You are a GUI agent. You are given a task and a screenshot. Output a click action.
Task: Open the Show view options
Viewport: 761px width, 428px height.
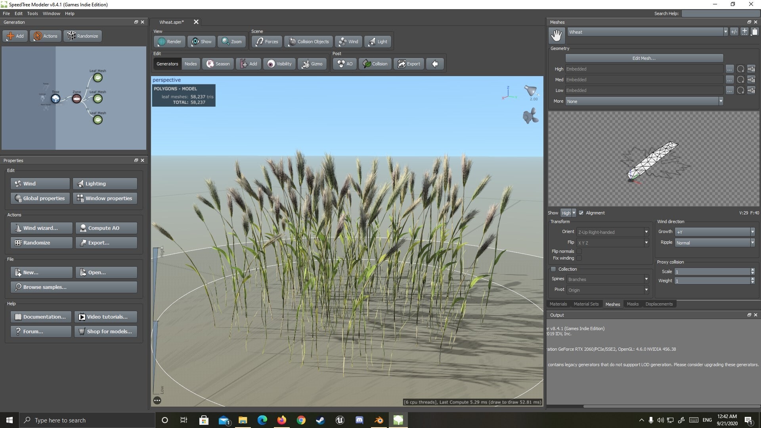tap(201, 42)
